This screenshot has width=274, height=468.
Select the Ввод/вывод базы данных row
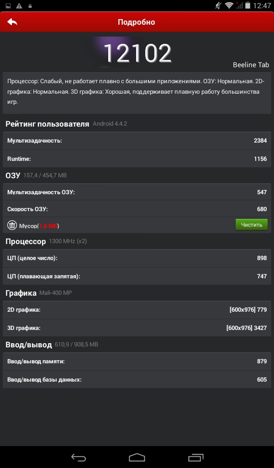coord(137,379)
